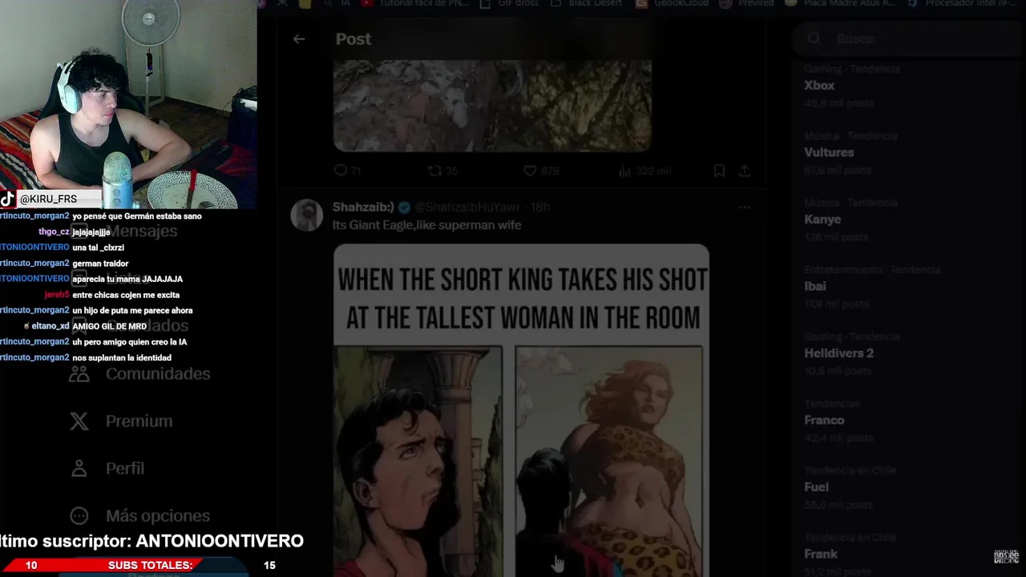This screenshot has height=577, width=1026.
Task: Click the 'Post' page heading
Action: point(353,38)
